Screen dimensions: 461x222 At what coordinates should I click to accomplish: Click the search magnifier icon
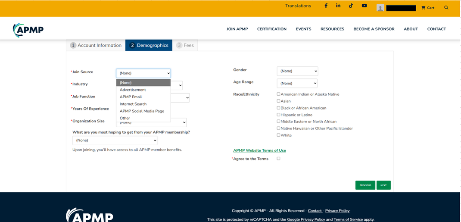(446, 8)
